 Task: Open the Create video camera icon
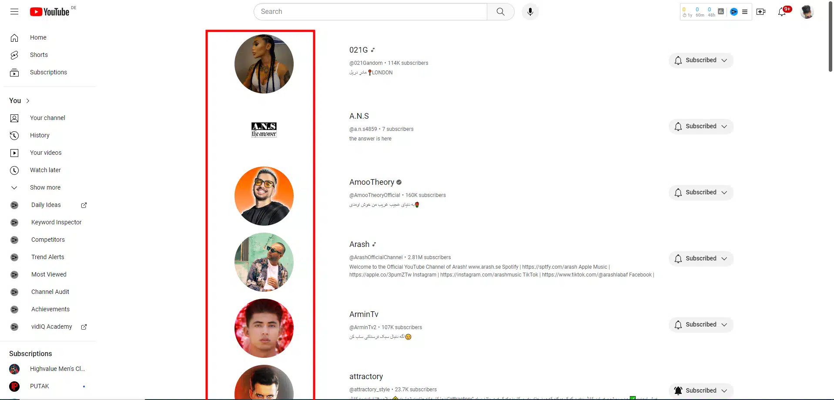click(x=760, y=12)
